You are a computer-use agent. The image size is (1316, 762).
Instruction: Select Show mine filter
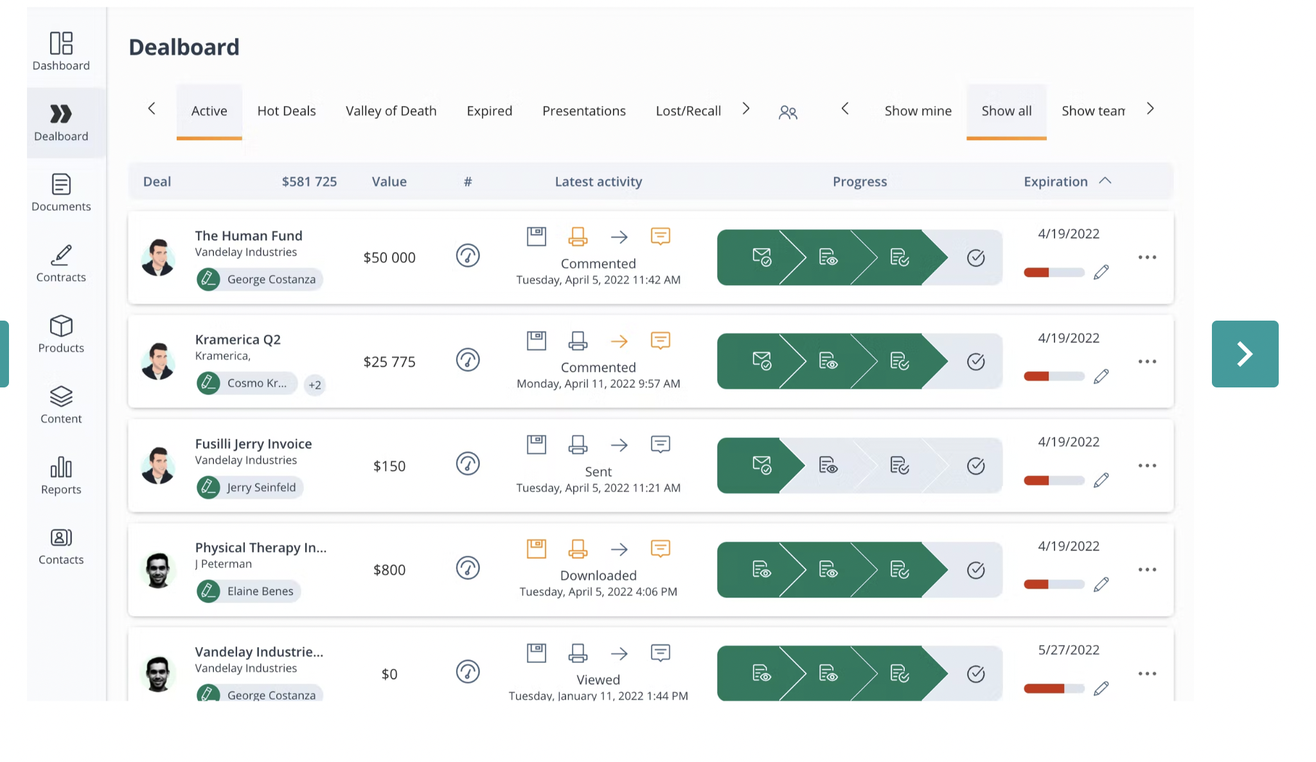click(x=918, y=111)
